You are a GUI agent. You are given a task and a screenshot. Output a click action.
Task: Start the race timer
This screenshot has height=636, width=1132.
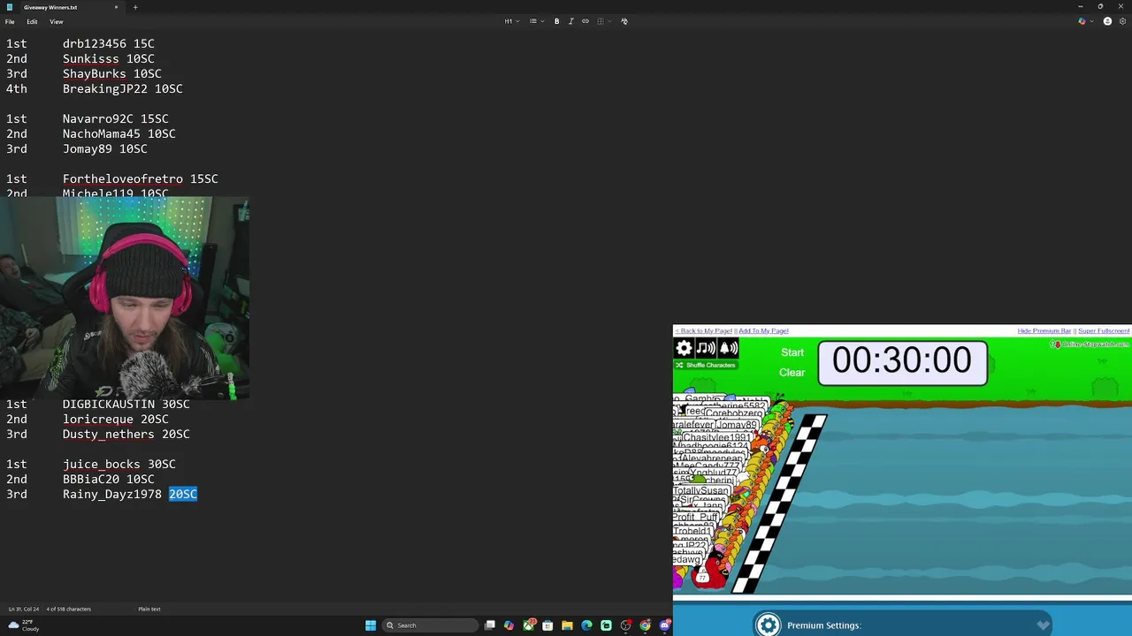point(792,352)
